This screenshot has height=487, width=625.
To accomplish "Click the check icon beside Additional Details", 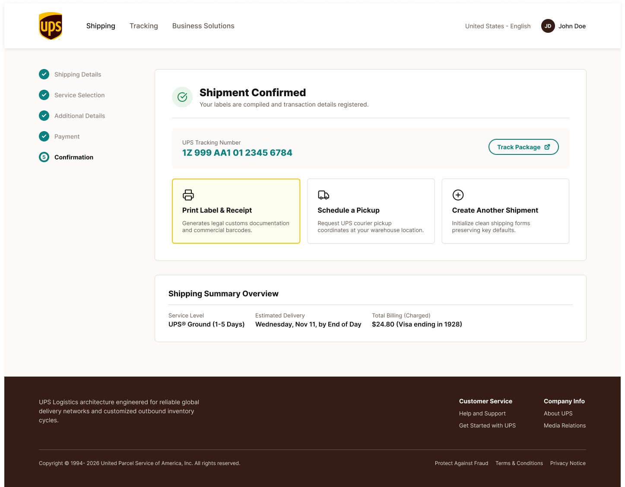I will [44, 116].
